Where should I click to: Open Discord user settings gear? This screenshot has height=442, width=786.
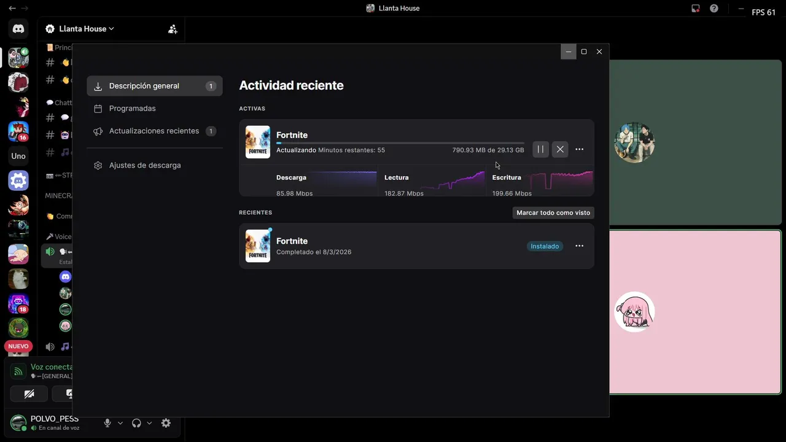pyautogui.click(x=166, y=423)
